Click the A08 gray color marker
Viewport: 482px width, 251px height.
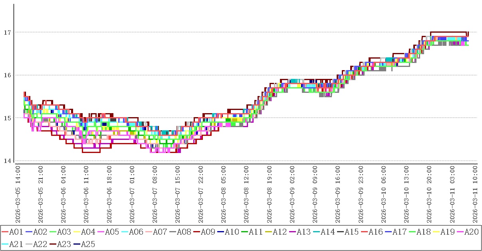tap(173, 232)
